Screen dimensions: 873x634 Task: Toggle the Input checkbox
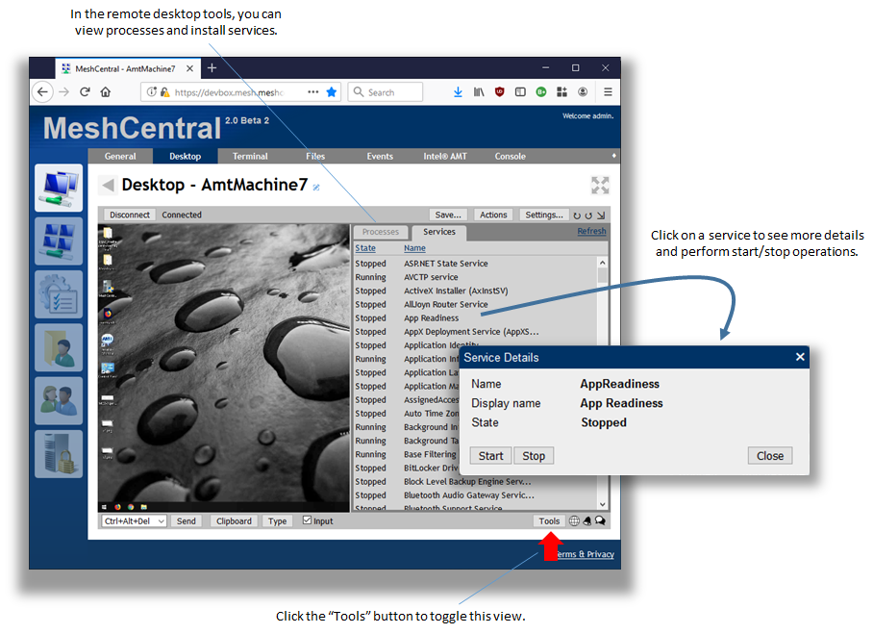pyautogui.click(x=307, y=520)
